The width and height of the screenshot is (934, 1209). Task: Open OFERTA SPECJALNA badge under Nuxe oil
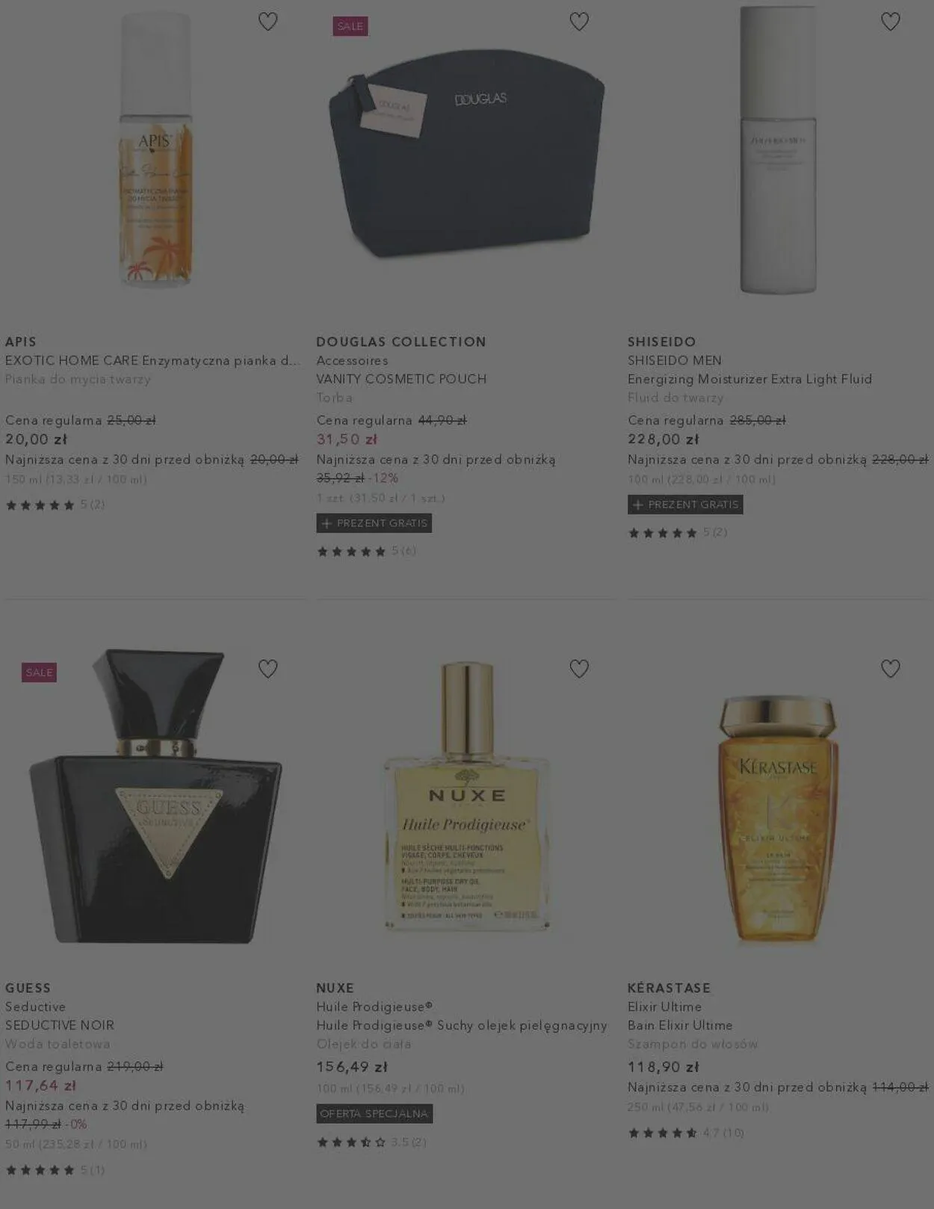tap(374, 1113)
